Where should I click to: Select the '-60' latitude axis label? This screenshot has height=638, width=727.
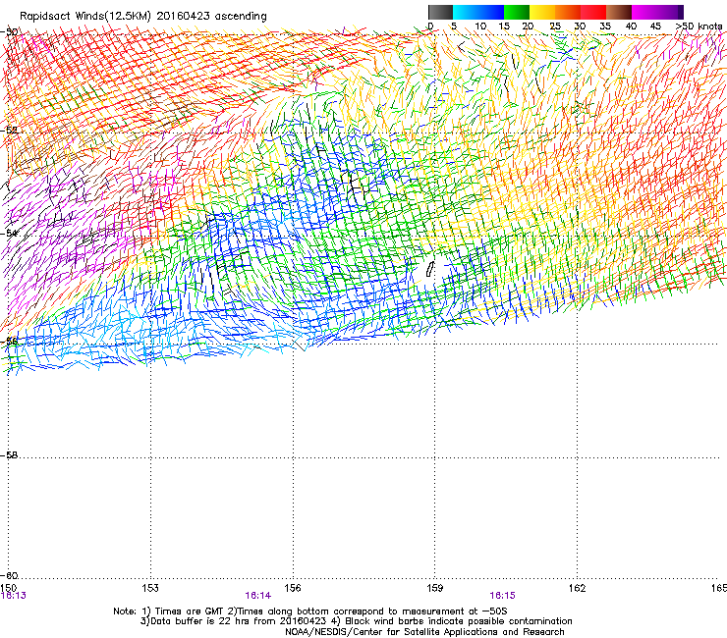9,575
